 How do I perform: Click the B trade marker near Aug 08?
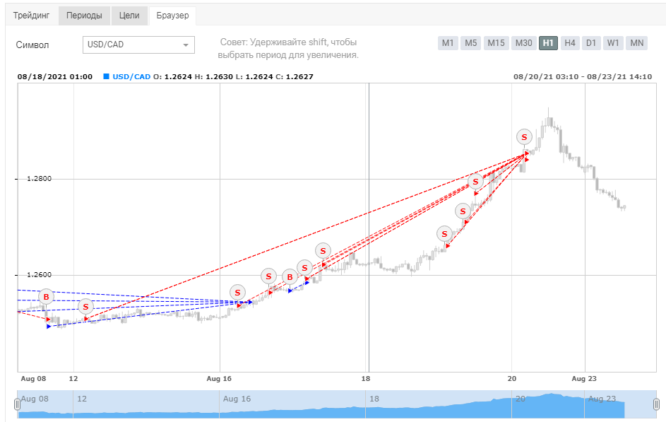tap(47, 297)
